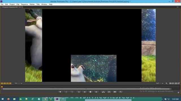Viewport: 181px width, 101px height.
Task: Click the Mark In bracket button
Action: pyautogui.click(x=66, y=92)
